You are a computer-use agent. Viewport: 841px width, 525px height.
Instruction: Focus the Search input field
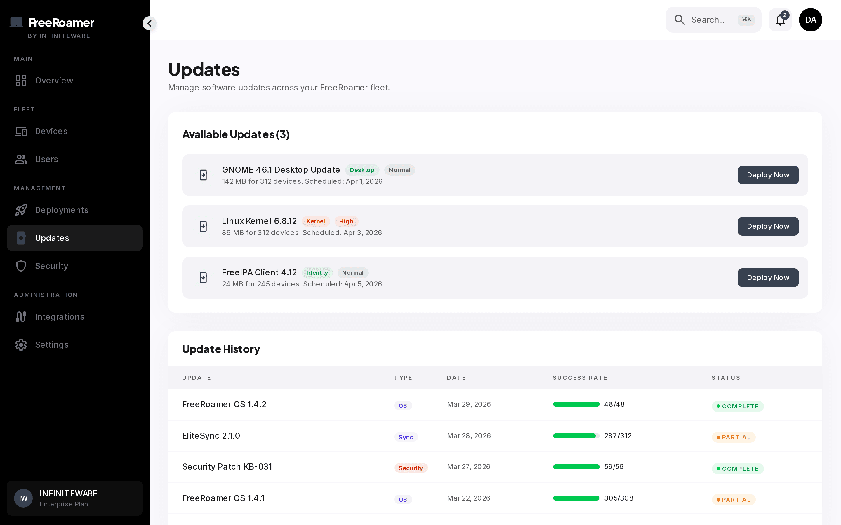point(713,20)
